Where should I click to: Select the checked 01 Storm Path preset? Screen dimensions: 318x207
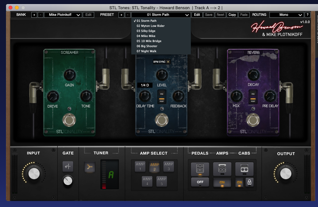161,21
